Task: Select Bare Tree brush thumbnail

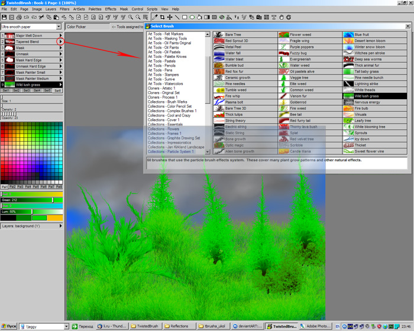Action: (219, 35)
